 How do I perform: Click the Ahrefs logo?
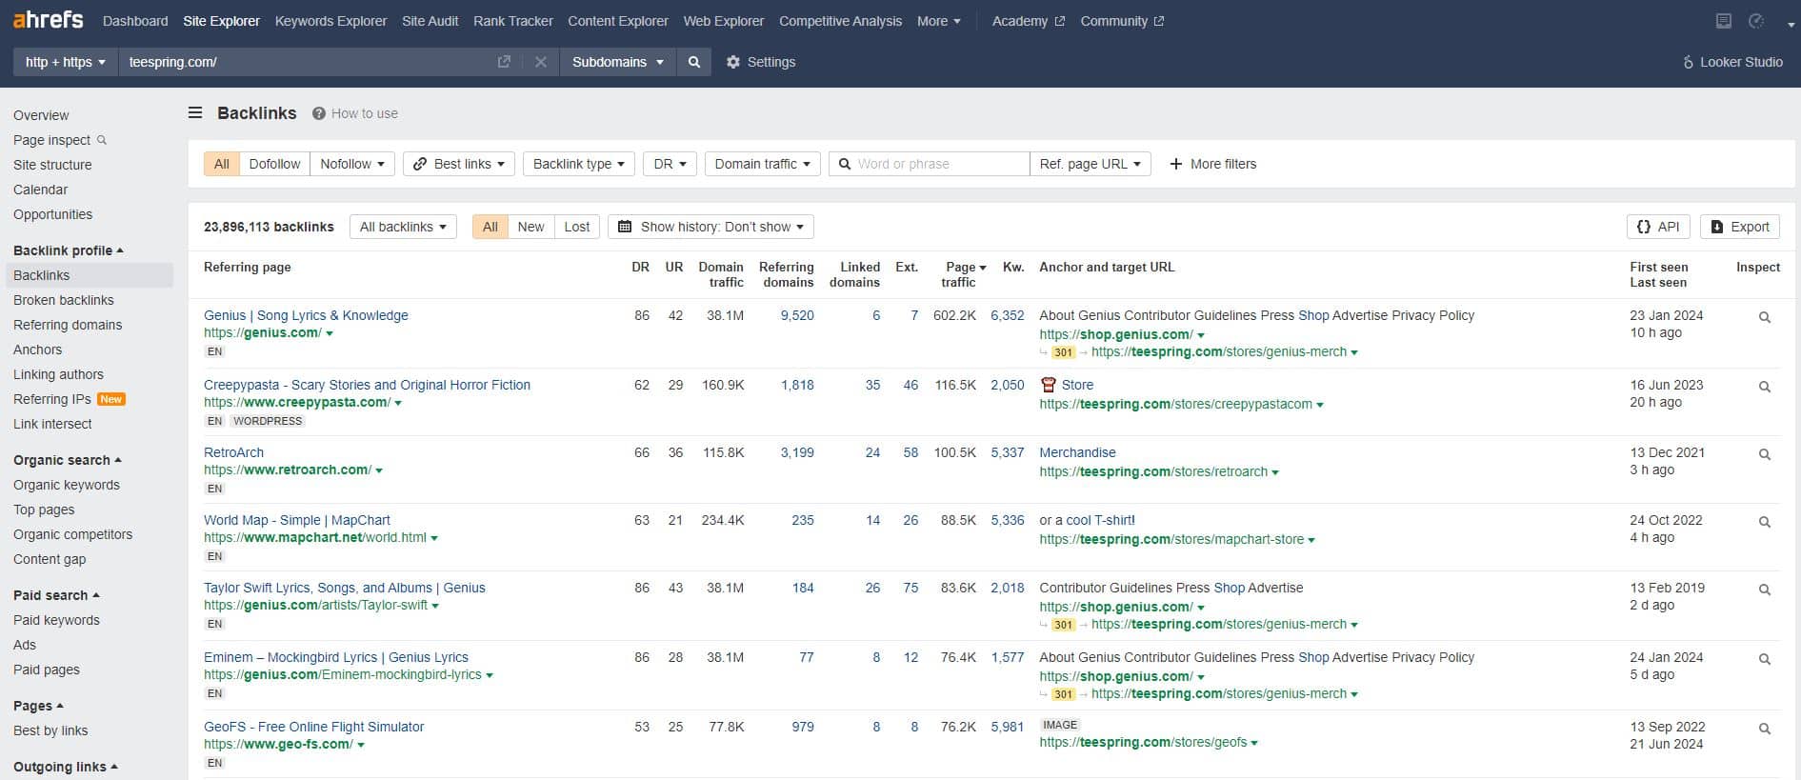pyautogui.click(x=49, y=19)
